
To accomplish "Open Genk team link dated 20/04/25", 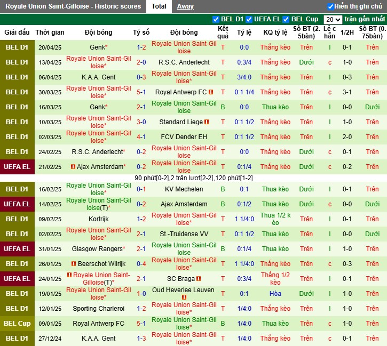I will [x=98, y=47].
